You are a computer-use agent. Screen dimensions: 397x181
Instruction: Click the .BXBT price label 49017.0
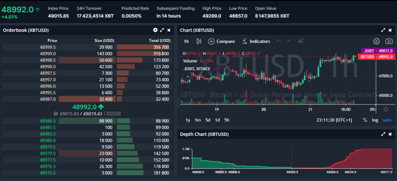coord(378,51)
